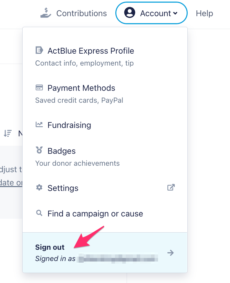Screen dimensions: 230x283
Task: Click the Find a campaign magnifier icon
Action: (x=39, y=213)
